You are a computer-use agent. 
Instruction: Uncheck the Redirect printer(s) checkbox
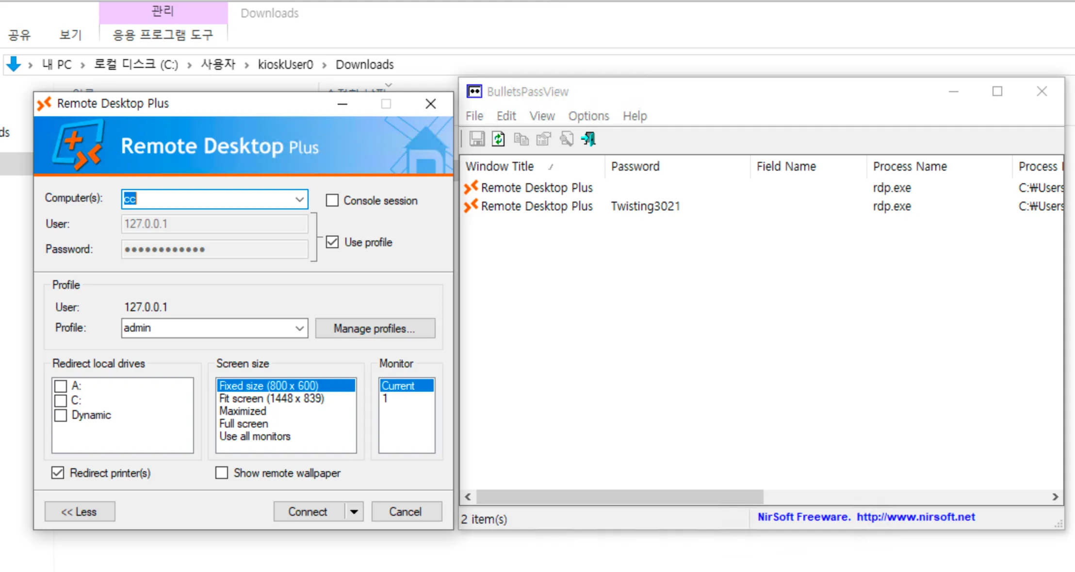click(58, 473)
